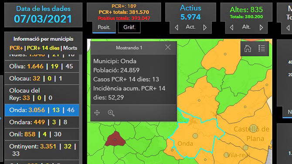Image resolution: width=292 pixels, height=164 pixels.
Task: Click the zoom-to magnifier icon in popup
Action: point(111,113)
